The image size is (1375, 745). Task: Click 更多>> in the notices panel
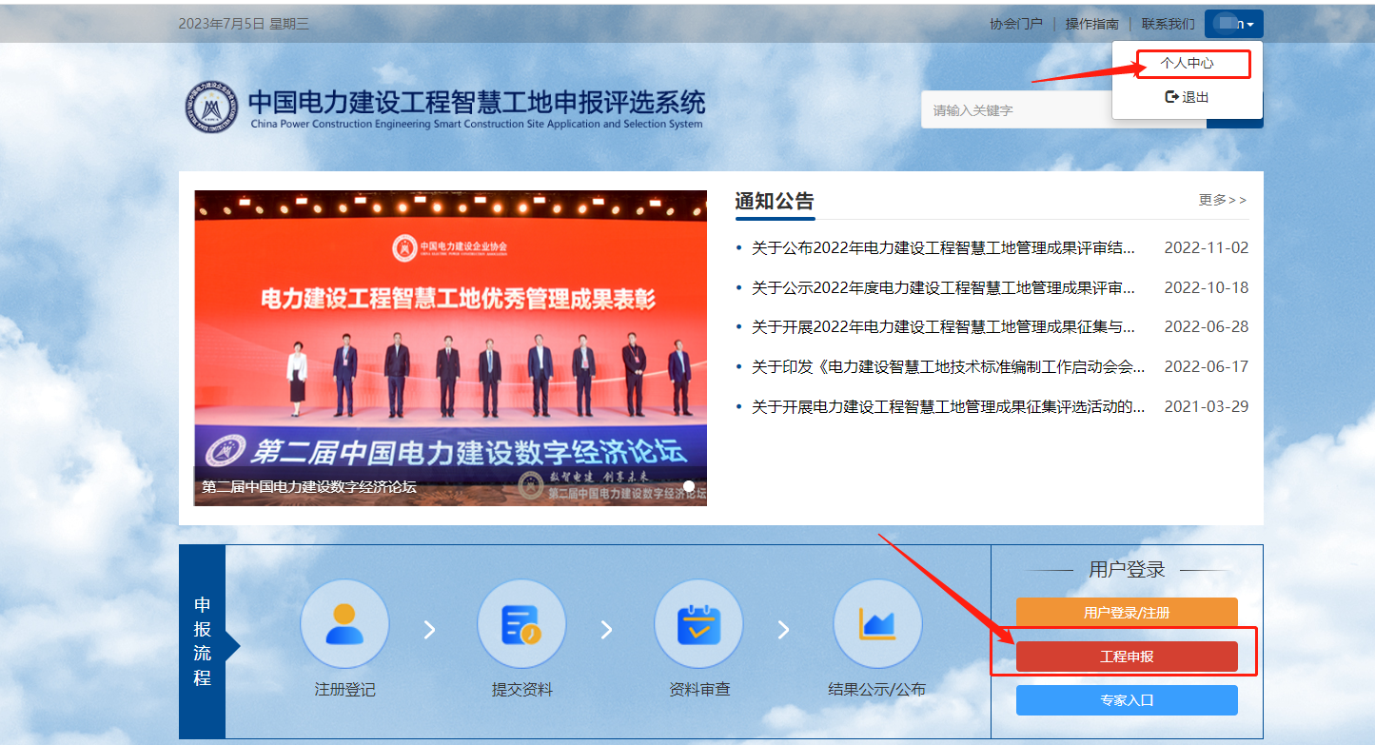(1223, 200)
